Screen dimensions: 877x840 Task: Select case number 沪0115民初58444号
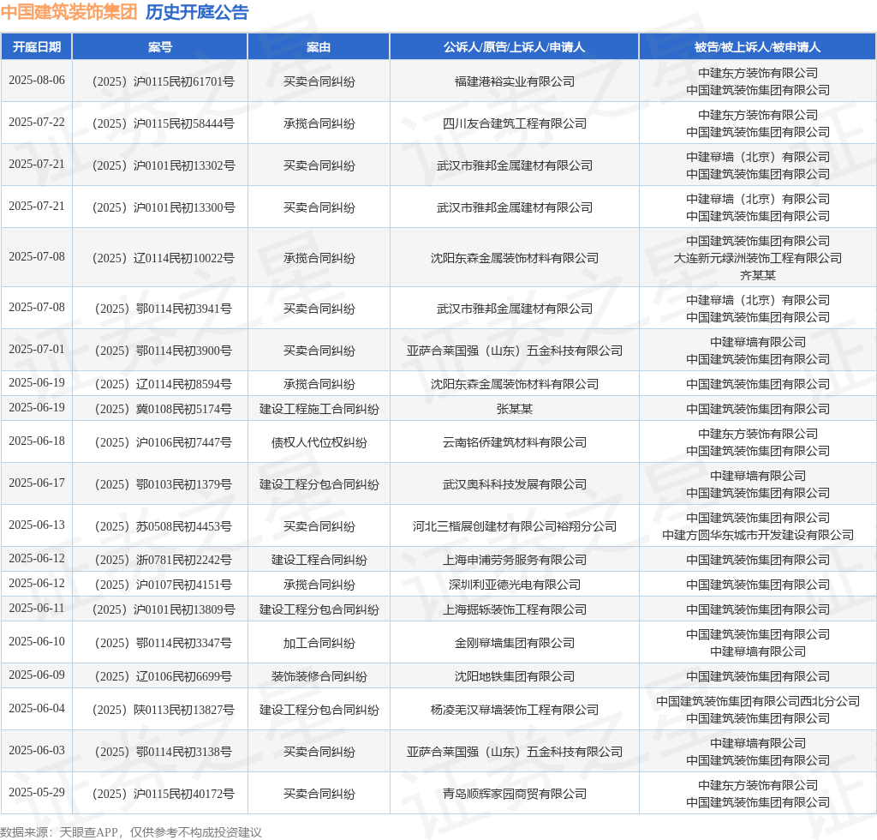pos(164,123)
